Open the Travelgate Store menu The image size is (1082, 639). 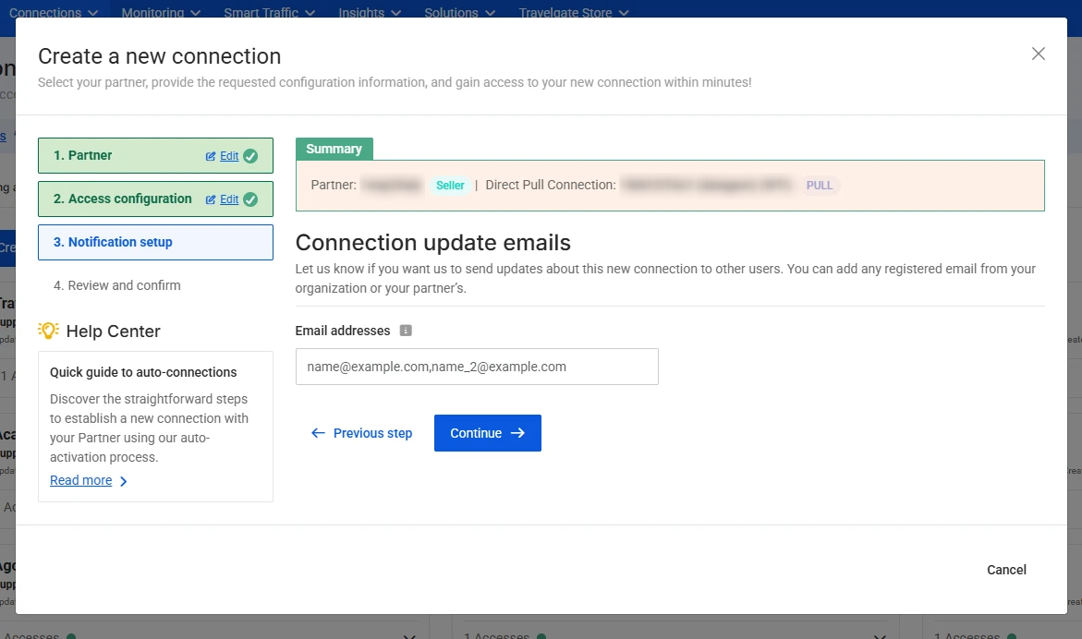(573, 13)
